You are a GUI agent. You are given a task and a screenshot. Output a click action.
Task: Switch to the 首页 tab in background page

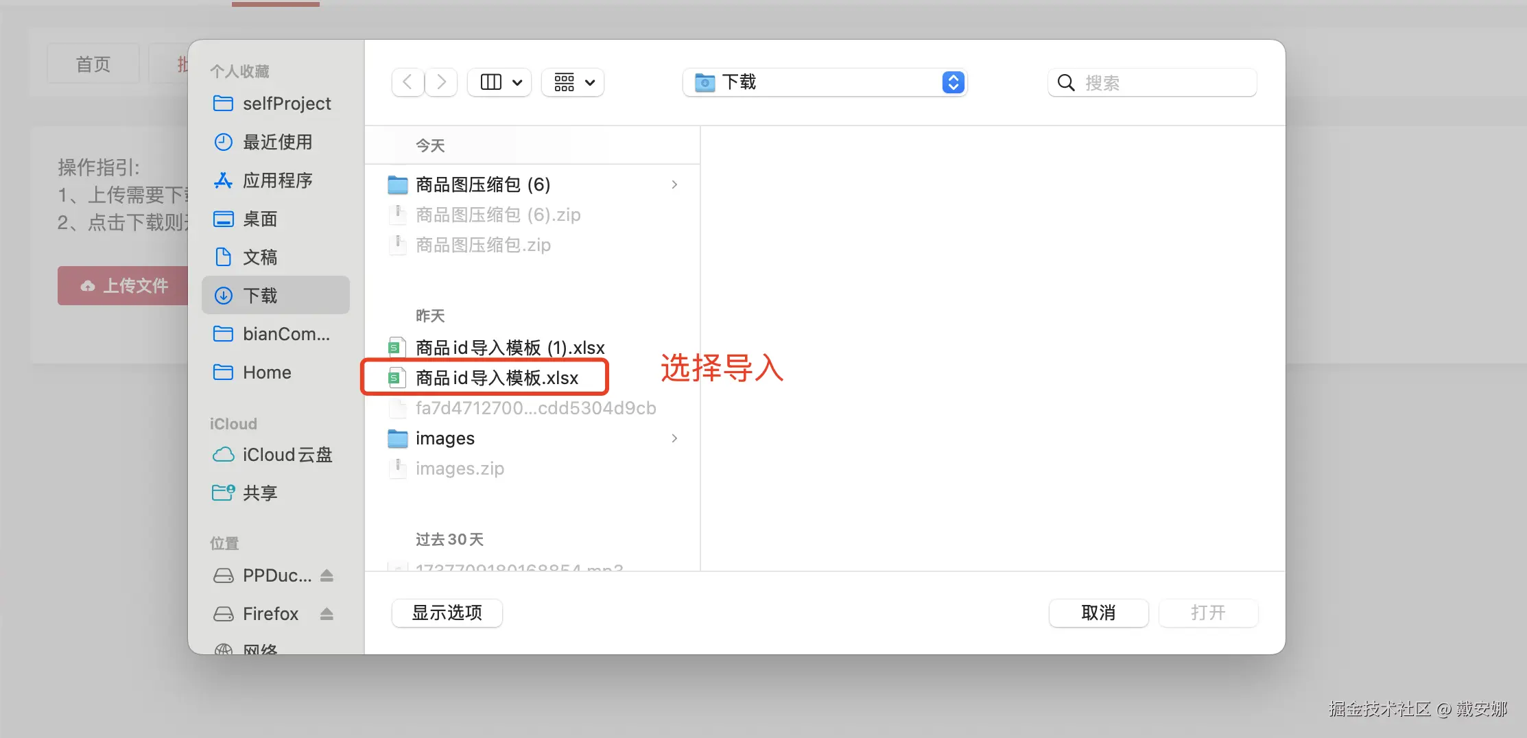[93, 64]
